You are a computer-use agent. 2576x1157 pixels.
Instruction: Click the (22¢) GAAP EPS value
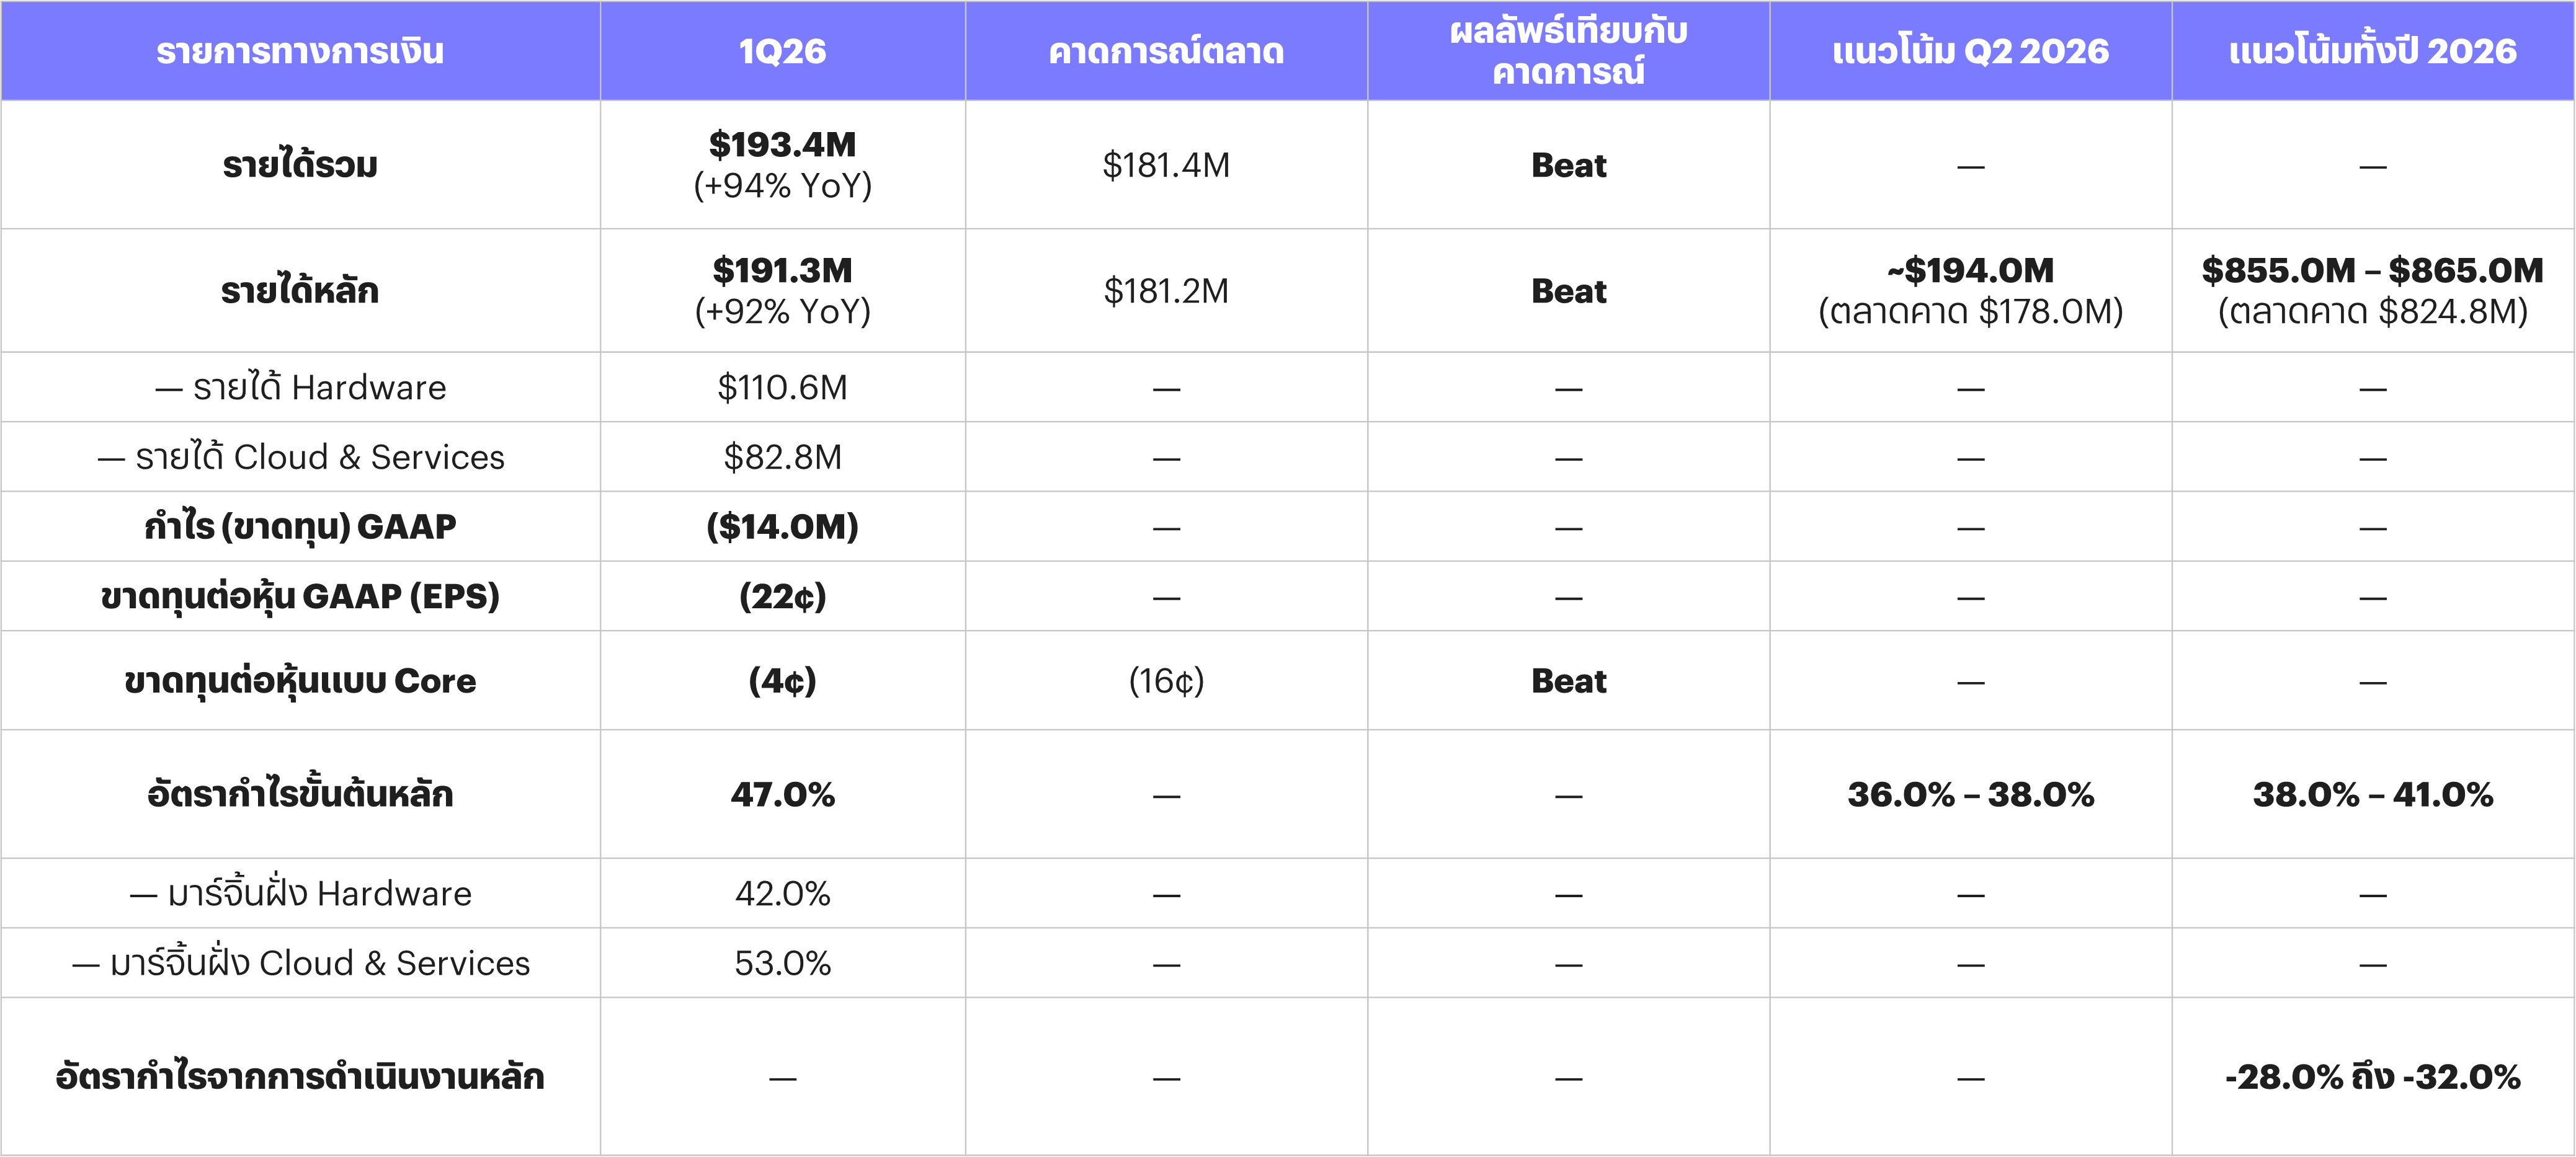tap(782, 596)
